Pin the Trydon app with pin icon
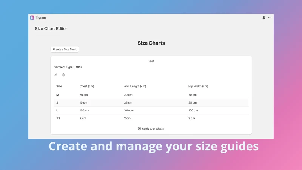This screenshot has height=170, width=302. [x=263, y=18]
